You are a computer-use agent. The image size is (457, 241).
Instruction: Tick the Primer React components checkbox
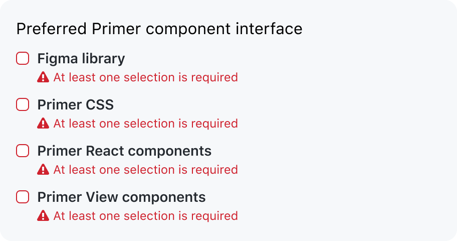(x=23, y=151)
